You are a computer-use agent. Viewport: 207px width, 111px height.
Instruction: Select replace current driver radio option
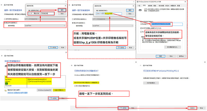[75, 86]
